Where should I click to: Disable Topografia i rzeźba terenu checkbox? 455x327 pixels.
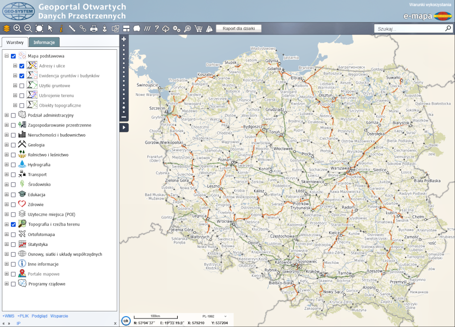[x=13, y=225]
